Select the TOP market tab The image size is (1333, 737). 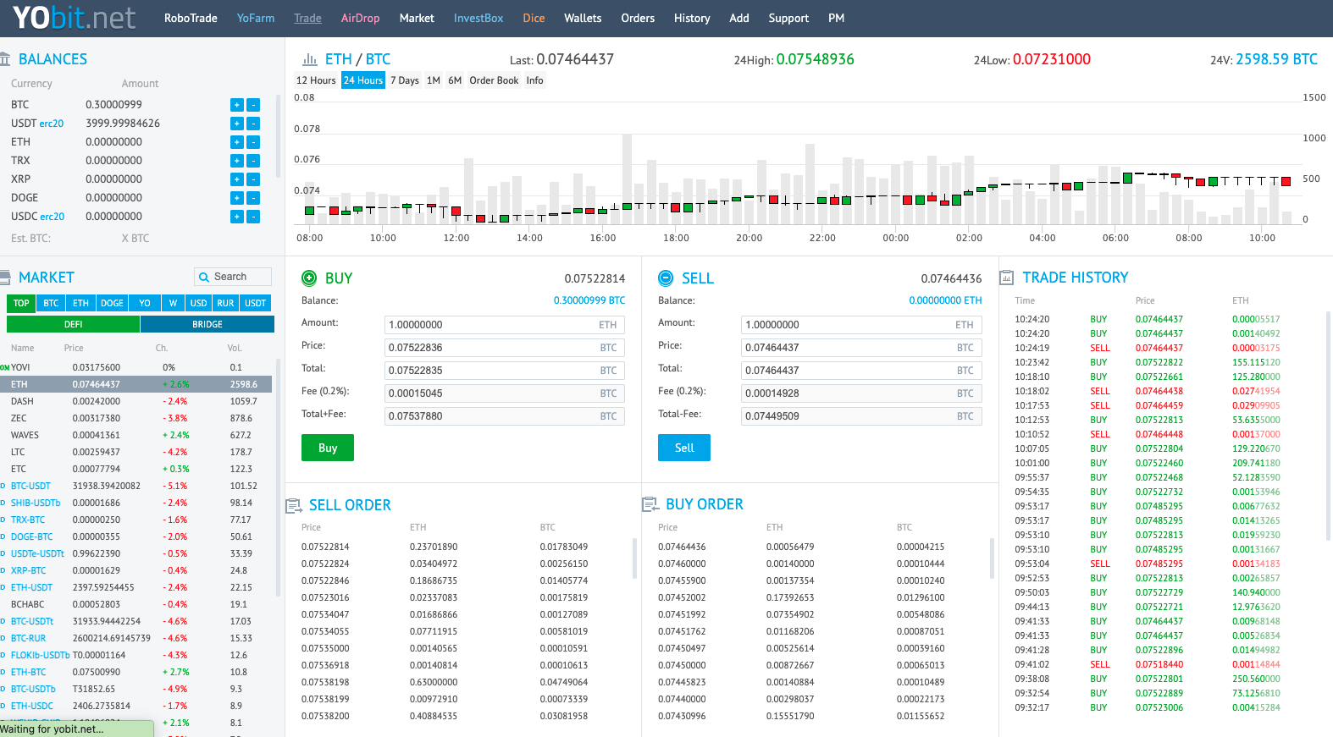pyautogui.click(x=21, y=303)
